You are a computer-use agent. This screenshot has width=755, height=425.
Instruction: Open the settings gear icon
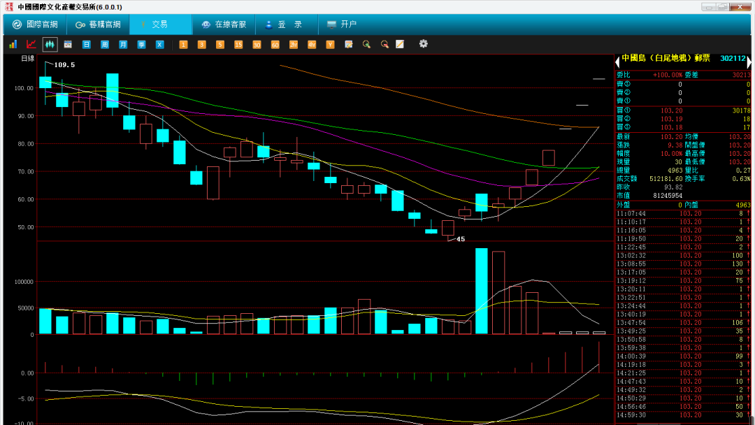tap(423, 44)
